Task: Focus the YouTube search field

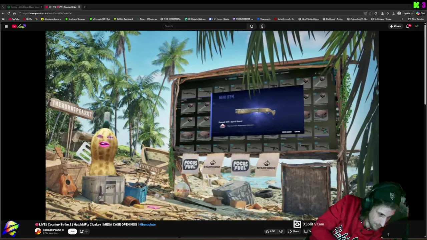Action: [205, 26]
